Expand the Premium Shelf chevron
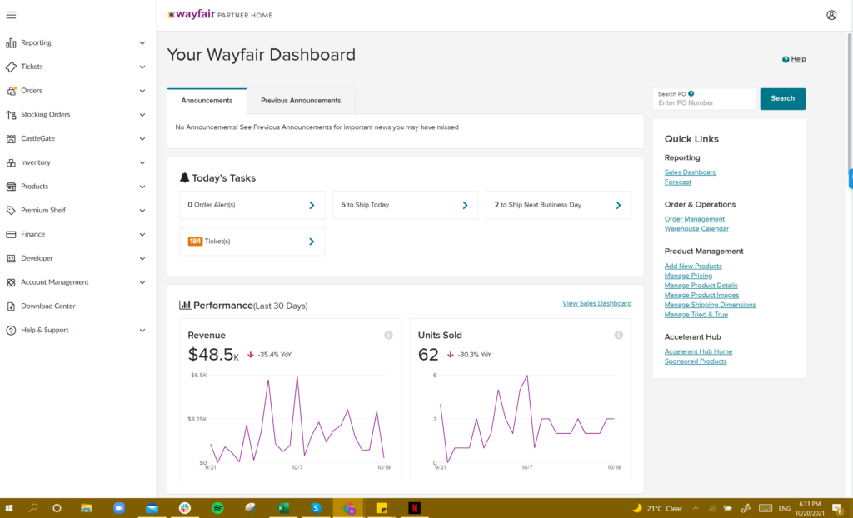This screenshot has width=853, height=518. (142, 211)
